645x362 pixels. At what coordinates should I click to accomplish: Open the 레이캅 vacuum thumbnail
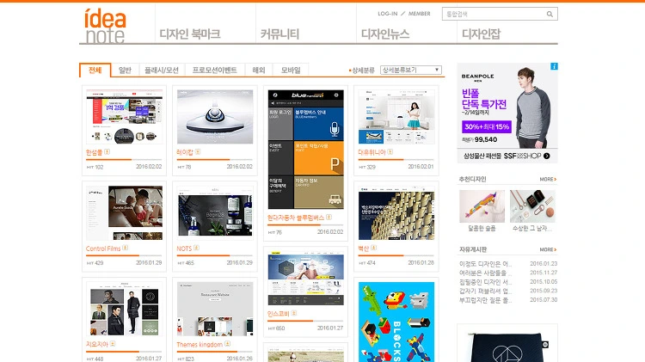215,117
